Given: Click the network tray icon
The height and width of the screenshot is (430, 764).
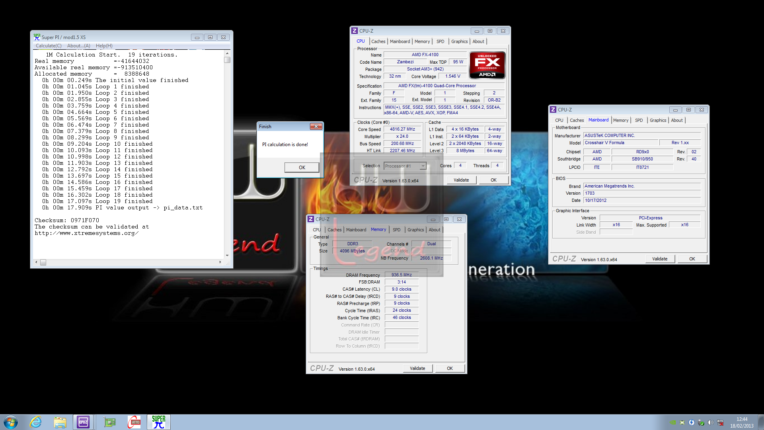Looking at the screenshot, I should pyautogui.click(x=720, y=422).
